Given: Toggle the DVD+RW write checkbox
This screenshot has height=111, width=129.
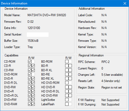Looking at the screenshot, I should (x=33, y=100).
